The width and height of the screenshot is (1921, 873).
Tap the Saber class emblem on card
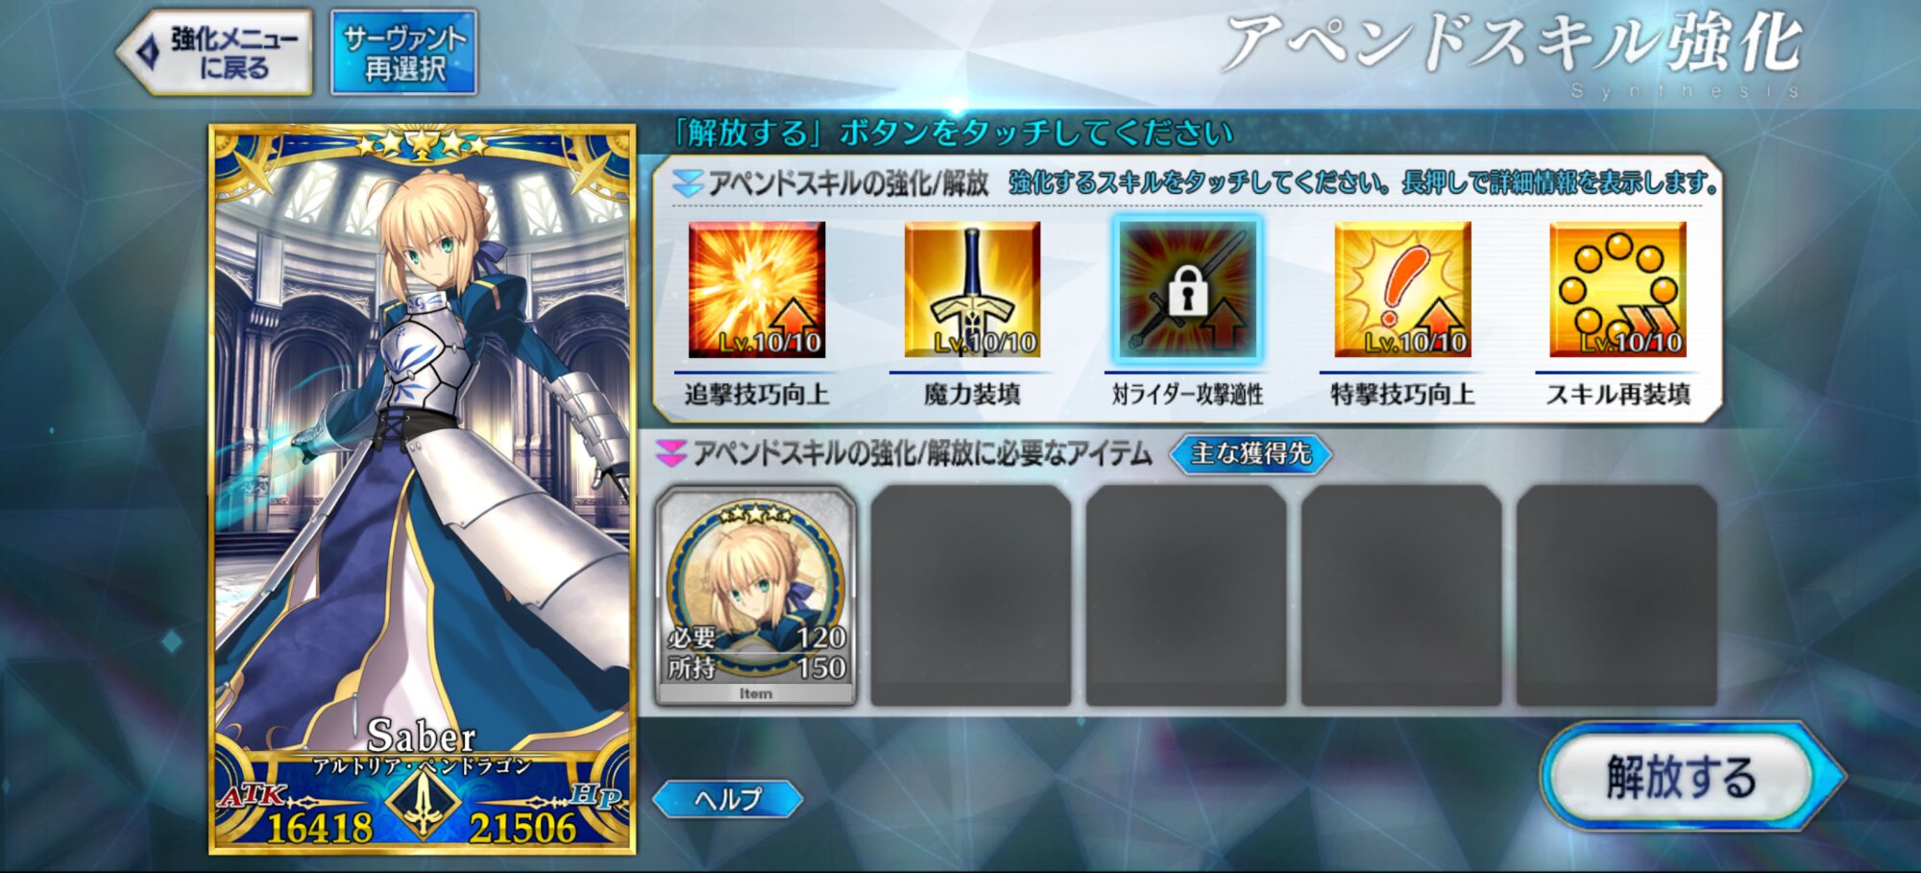click(423, 803)
